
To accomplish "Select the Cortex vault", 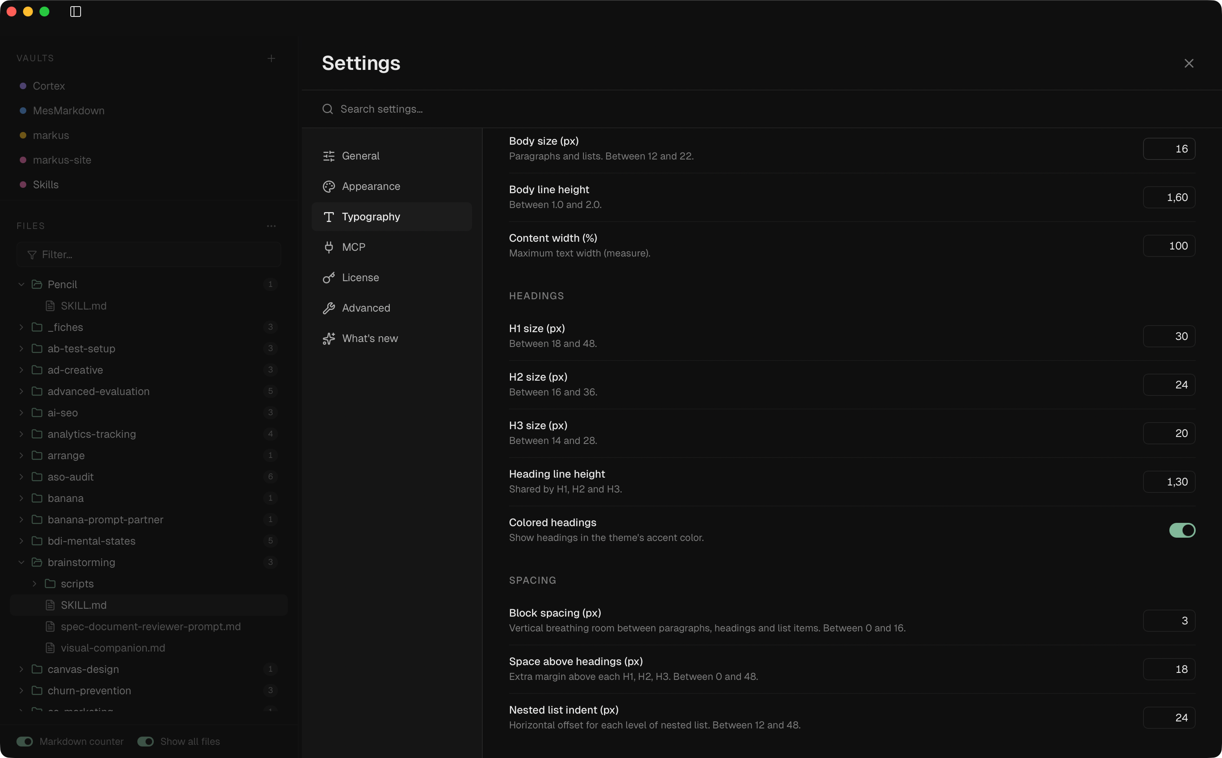I will [49, 86].
